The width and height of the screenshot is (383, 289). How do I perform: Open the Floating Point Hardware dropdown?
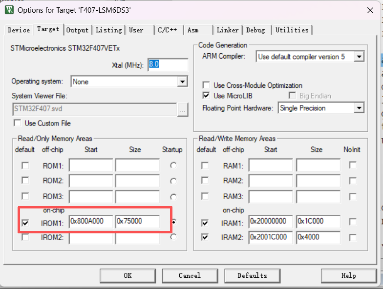coord(359,108)
